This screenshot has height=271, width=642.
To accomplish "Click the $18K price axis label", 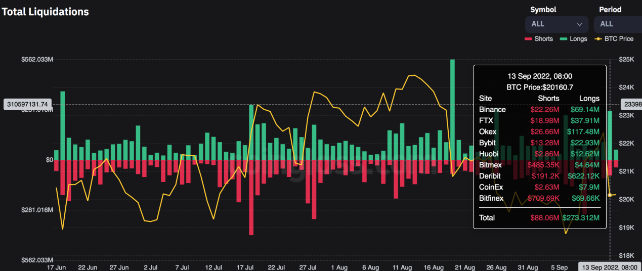I will (627, 256).
